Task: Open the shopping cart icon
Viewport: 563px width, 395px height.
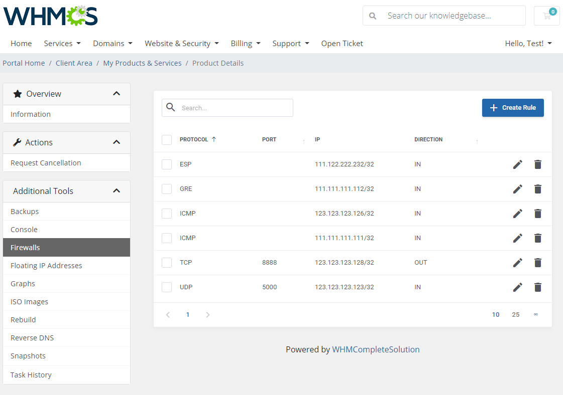Action: pyautogui.click(x=547, y=16)
